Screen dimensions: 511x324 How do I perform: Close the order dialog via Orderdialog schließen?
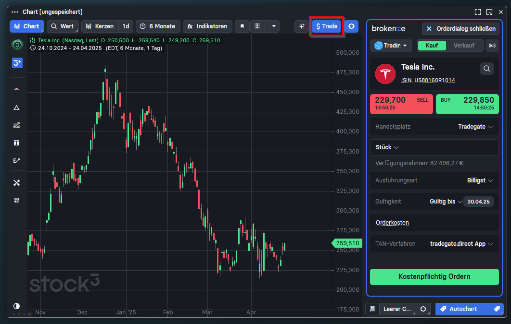[461, 29]
